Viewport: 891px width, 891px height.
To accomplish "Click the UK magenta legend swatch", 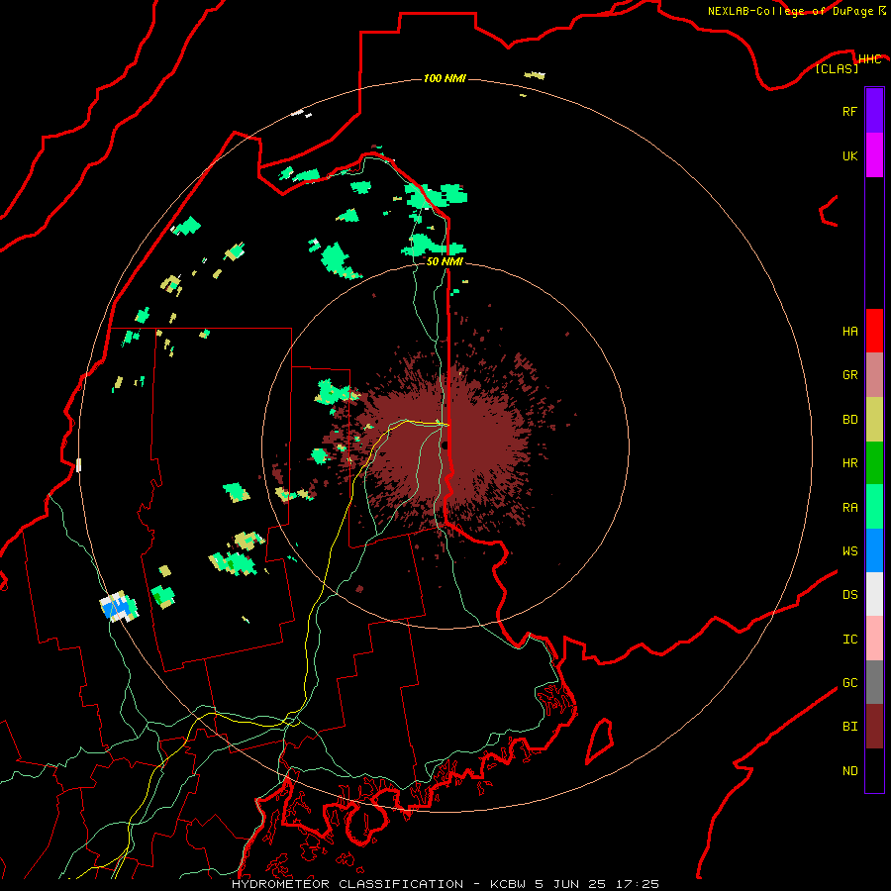I will tap(874, 155).
